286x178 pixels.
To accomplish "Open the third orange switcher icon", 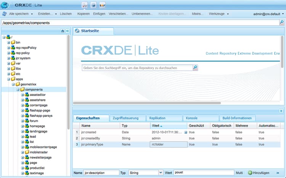I will pos(103,5).
